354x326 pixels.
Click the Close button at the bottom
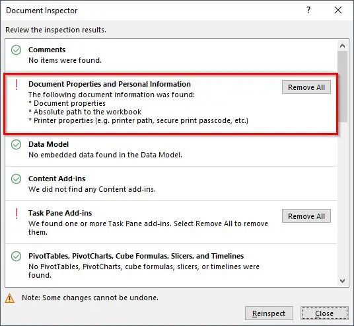324,313
